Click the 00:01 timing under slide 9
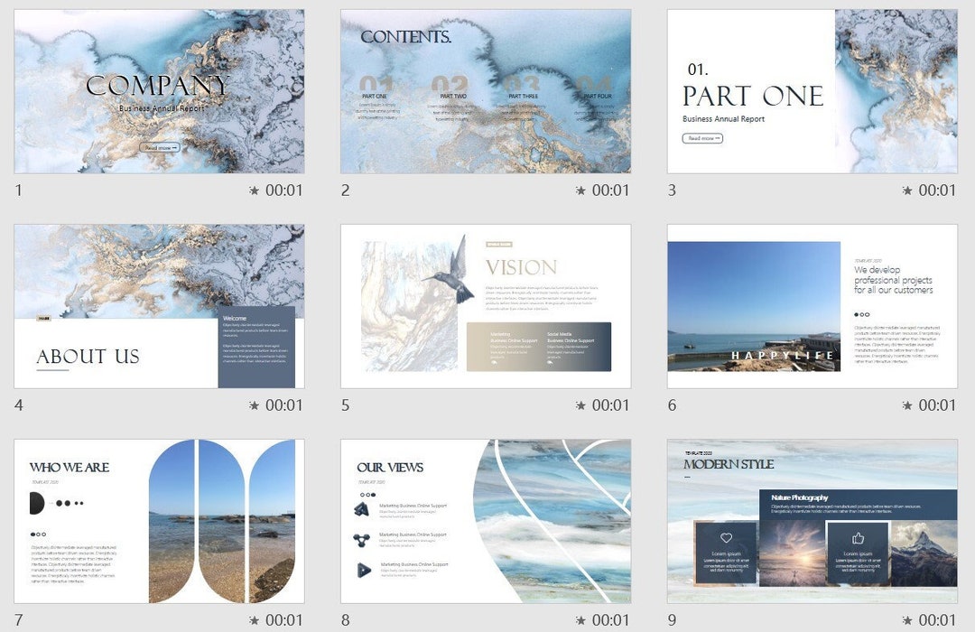The image size is (975, 632). click(x=937, y=620)
